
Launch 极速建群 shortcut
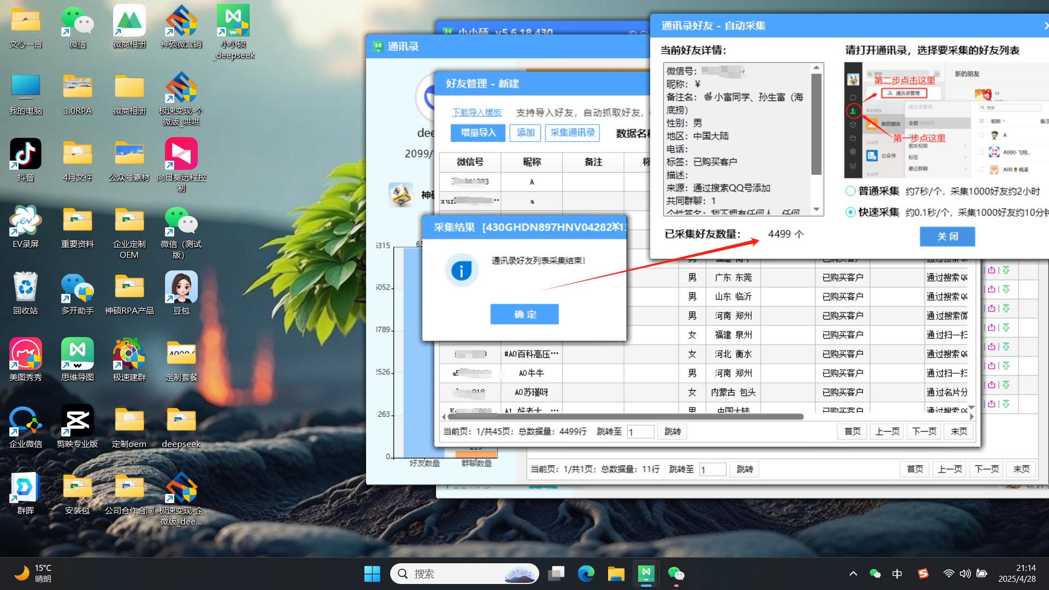pyautogui.click(x=129, y=361)
